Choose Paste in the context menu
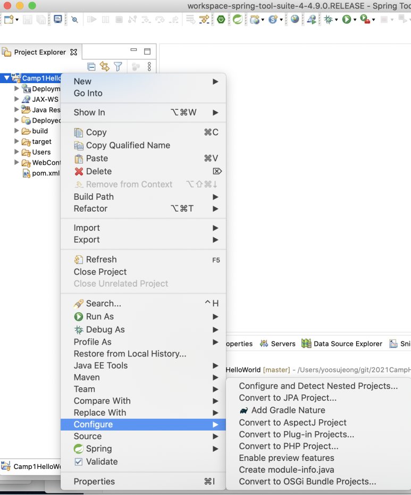Image resolution: width=411 pixels, height=495 pixels. (144, 158)
